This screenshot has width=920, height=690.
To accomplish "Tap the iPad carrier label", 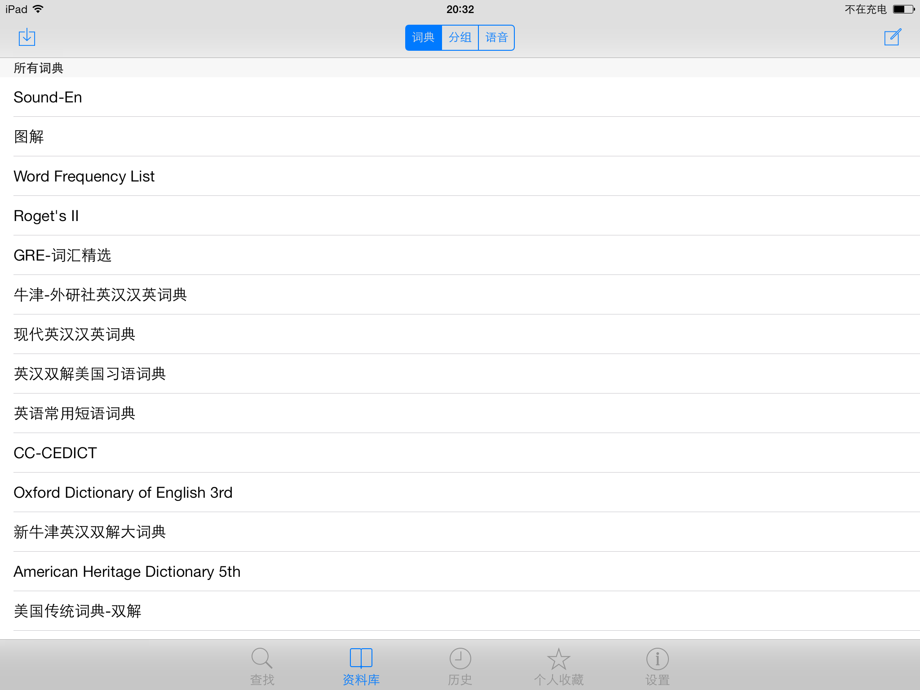I will pos(16,9).
